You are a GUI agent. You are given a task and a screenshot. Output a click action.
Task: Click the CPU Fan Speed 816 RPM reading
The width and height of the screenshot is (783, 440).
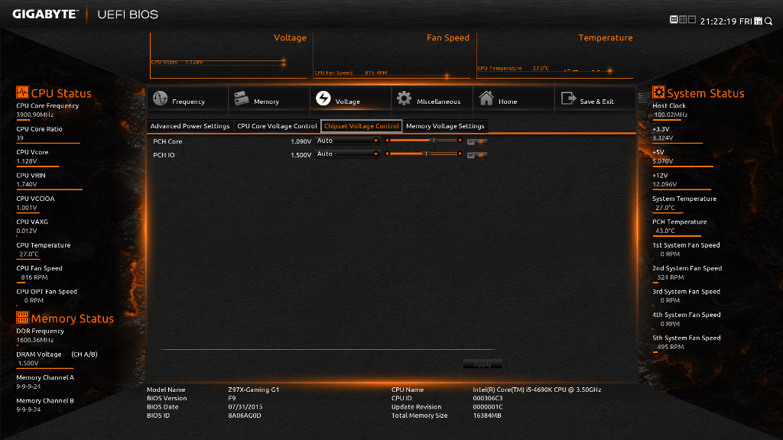point(34,277)
